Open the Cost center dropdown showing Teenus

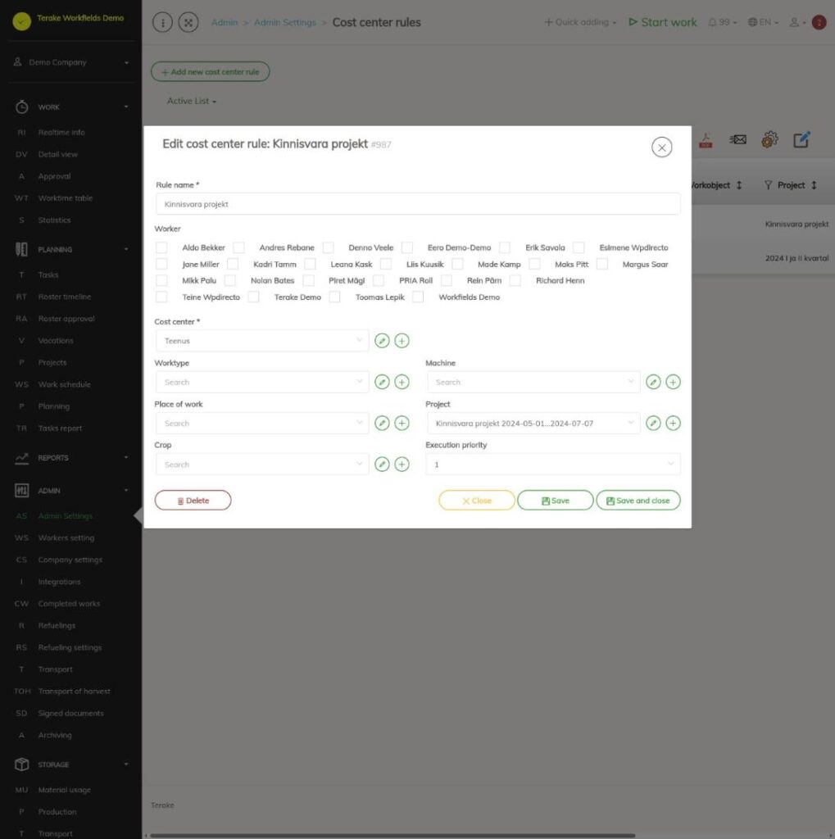pyautogui.click(x=262, y=340)
